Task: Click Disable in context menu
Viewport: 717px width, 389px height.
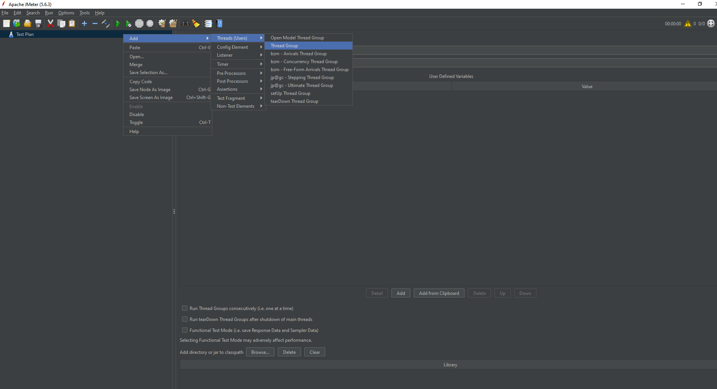Action: (167, 114)
